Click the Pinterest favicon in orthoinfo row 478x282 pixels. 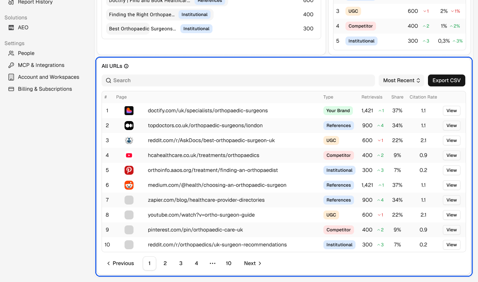(x=129, y=170)
